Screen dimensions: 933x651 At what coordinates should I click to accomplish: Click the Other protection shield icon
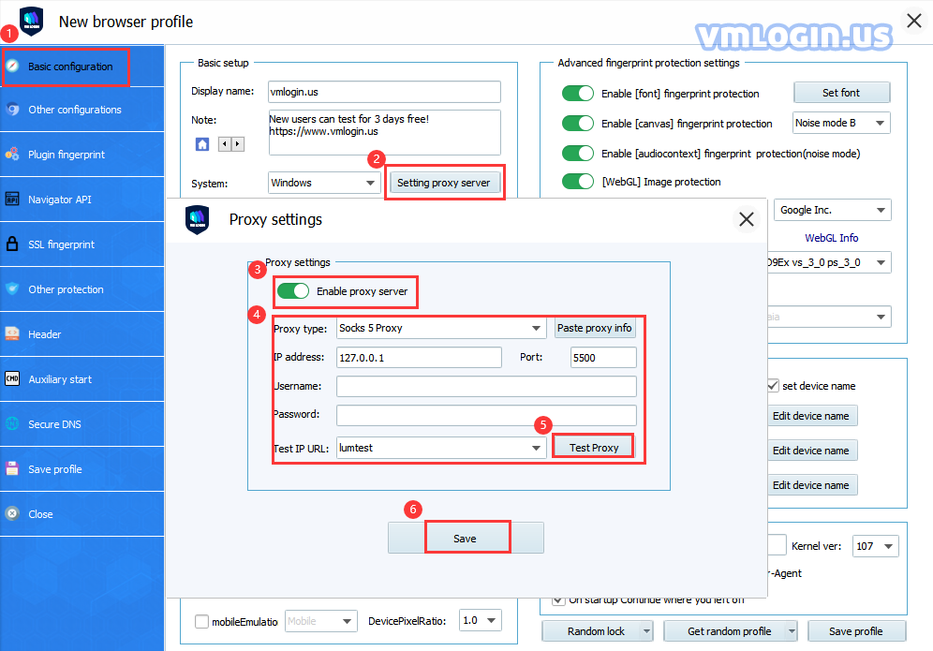point(12,289)
